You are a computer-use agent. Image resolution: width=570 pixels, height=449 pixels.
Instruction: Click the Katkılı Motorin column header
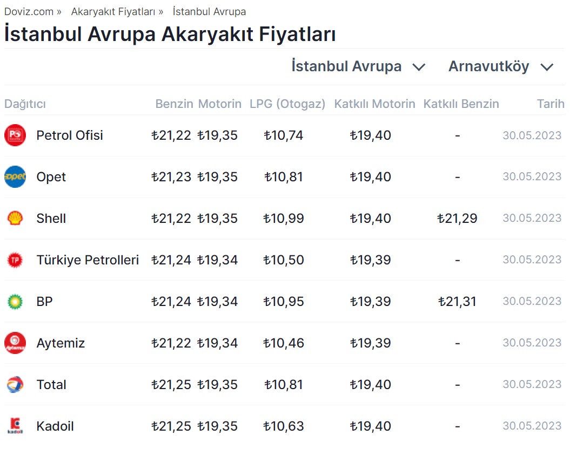tap(374, 104)
